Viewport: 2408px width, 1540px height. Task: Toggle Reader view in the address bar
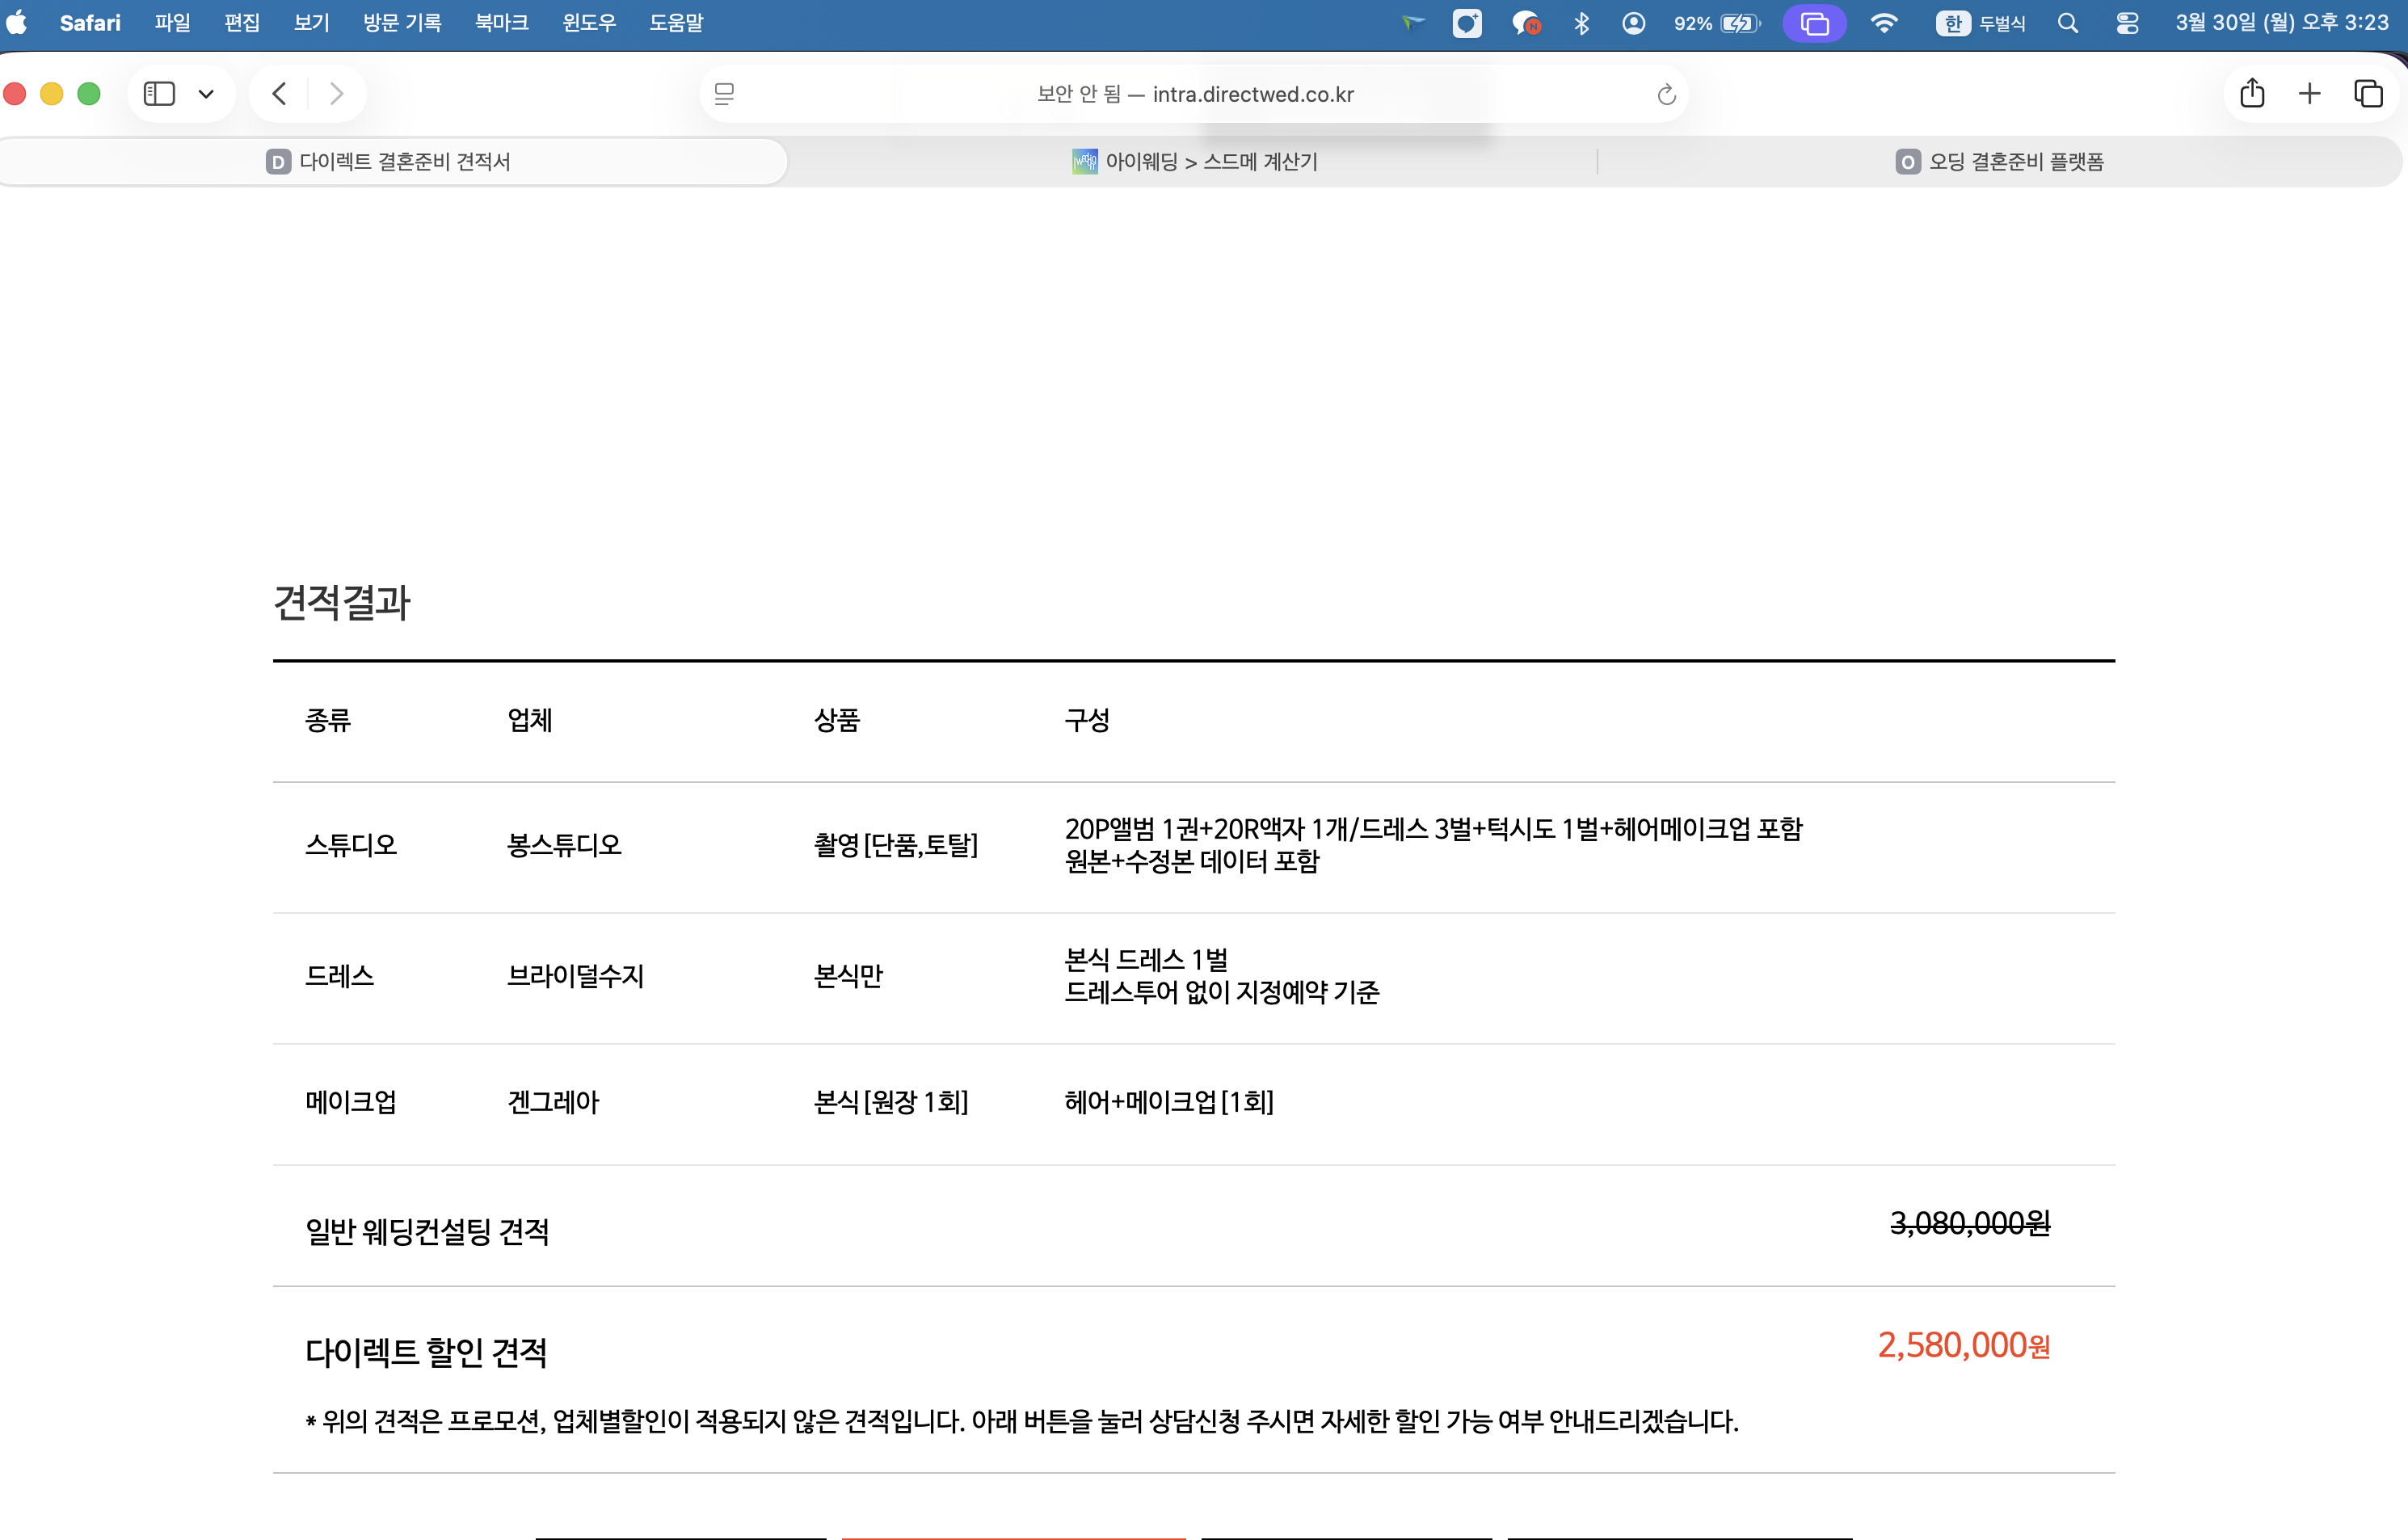click(724, 93)
